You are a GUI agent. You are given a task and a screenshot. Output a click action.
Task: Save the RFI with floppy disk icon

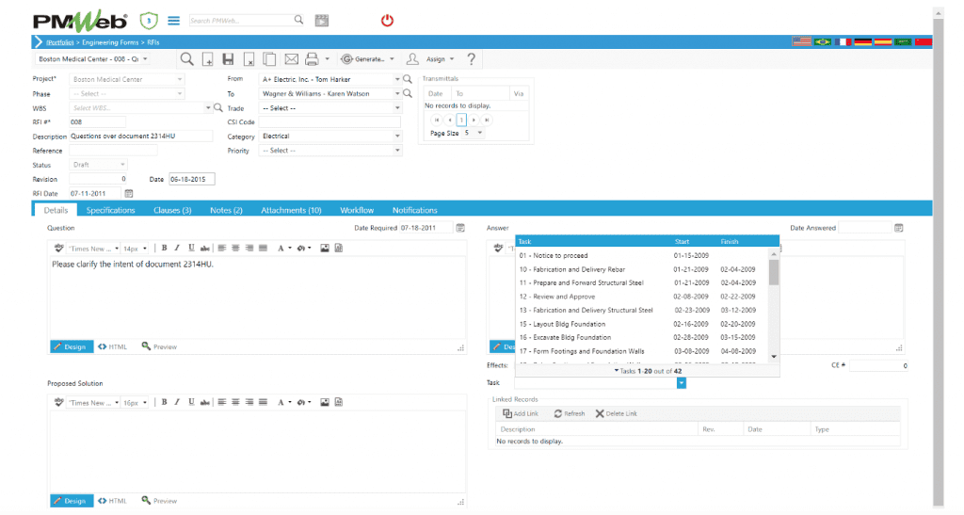click(228, 59)
